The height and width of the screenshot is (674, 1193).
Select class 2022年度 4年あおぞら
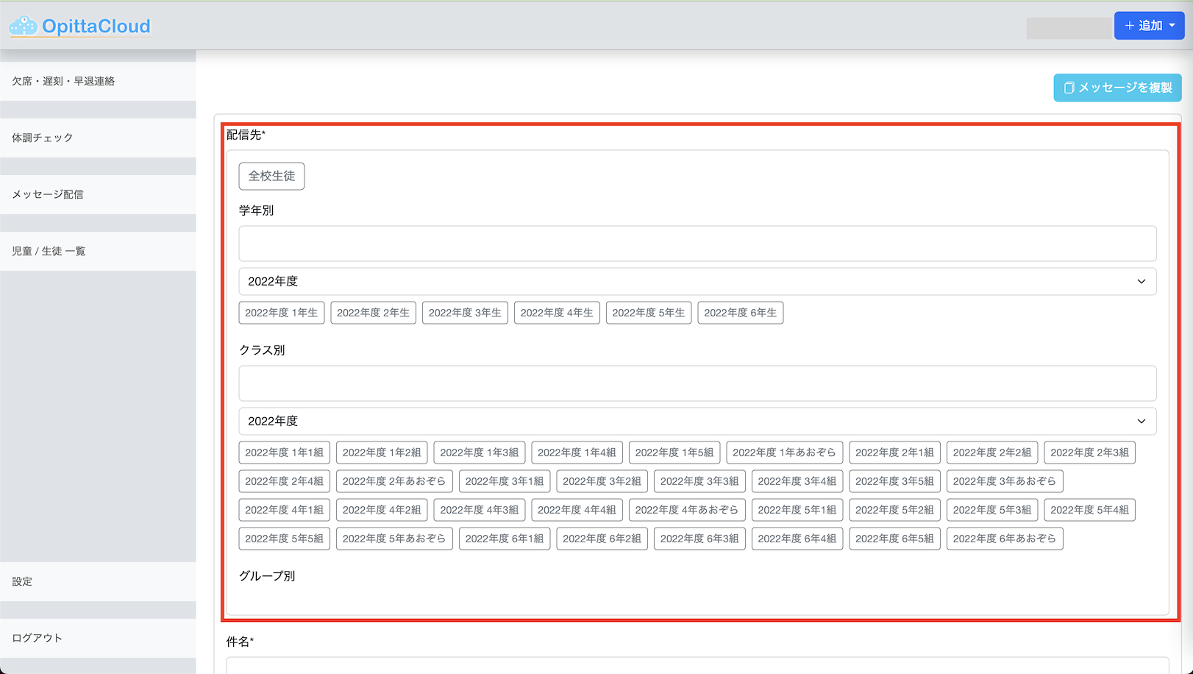(687, 510)
